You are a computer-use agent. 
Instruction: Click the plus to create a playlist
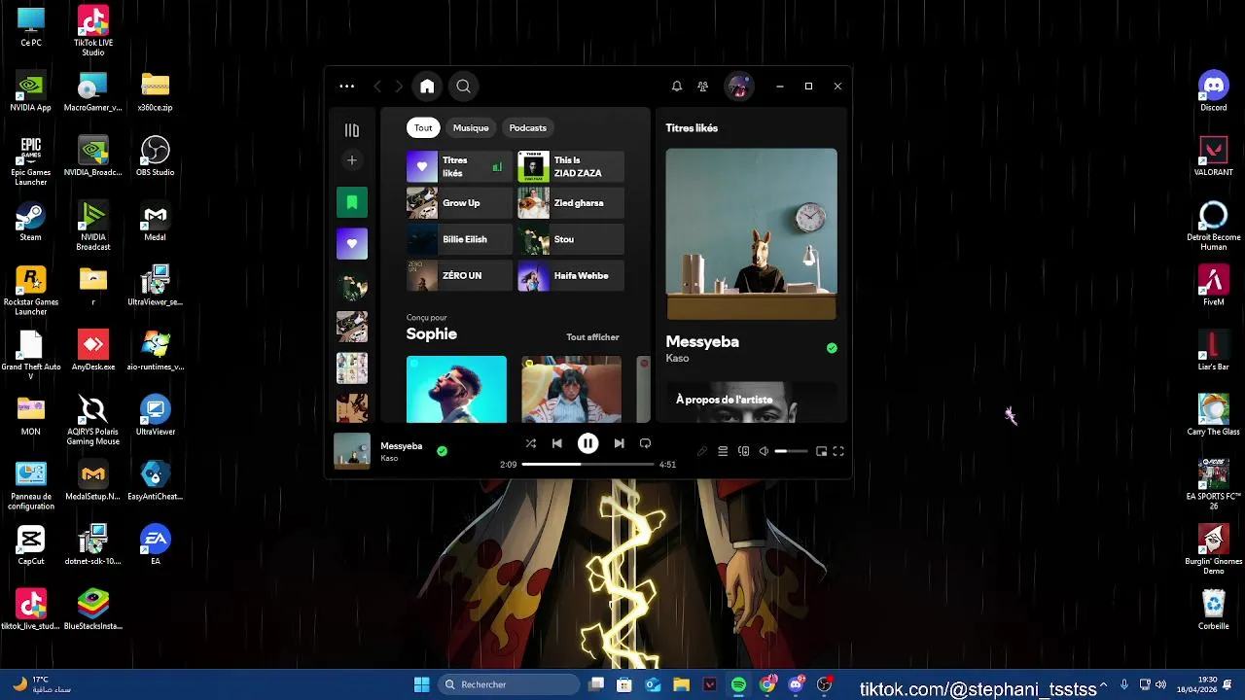coord(352,160)
